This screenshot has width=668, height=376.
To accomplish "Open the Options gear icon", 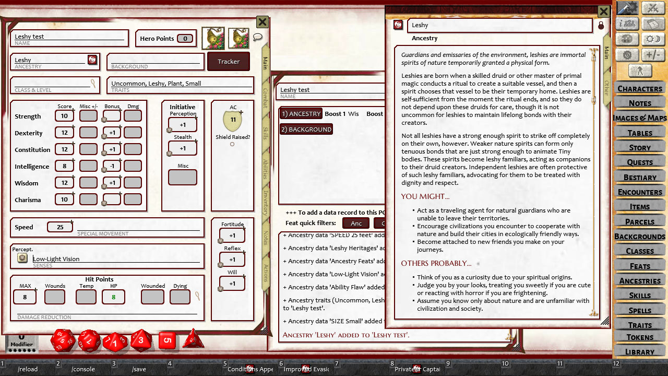I will pyautogui.click(x=627, y=54).
